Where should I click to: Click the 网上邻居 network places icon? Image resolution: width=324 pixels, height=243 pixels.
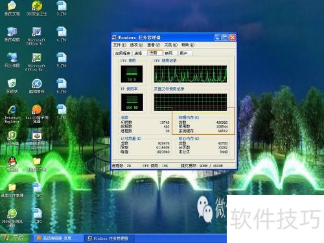point(12,60)
